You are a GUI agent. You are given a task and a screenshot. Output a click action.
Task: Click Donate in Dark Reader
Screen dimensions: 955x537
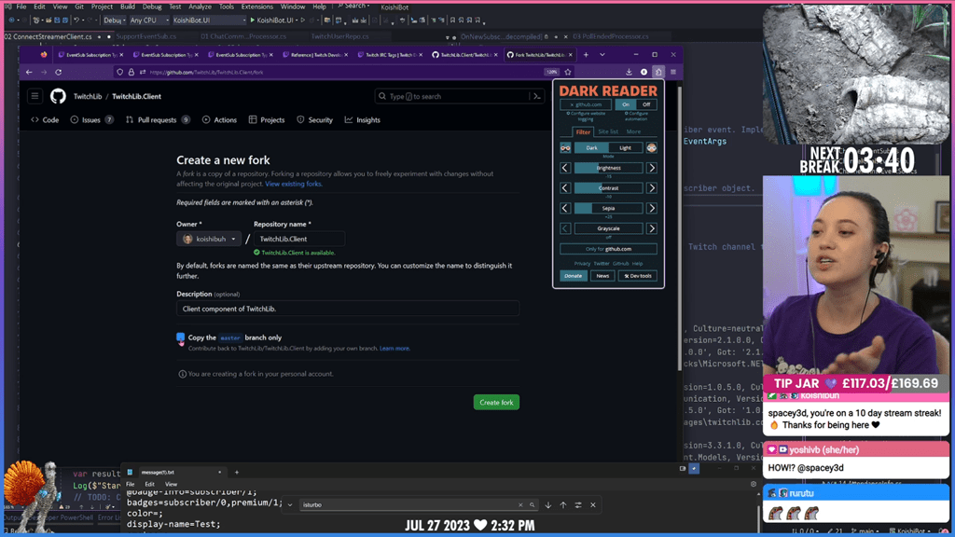coord(574,276)
